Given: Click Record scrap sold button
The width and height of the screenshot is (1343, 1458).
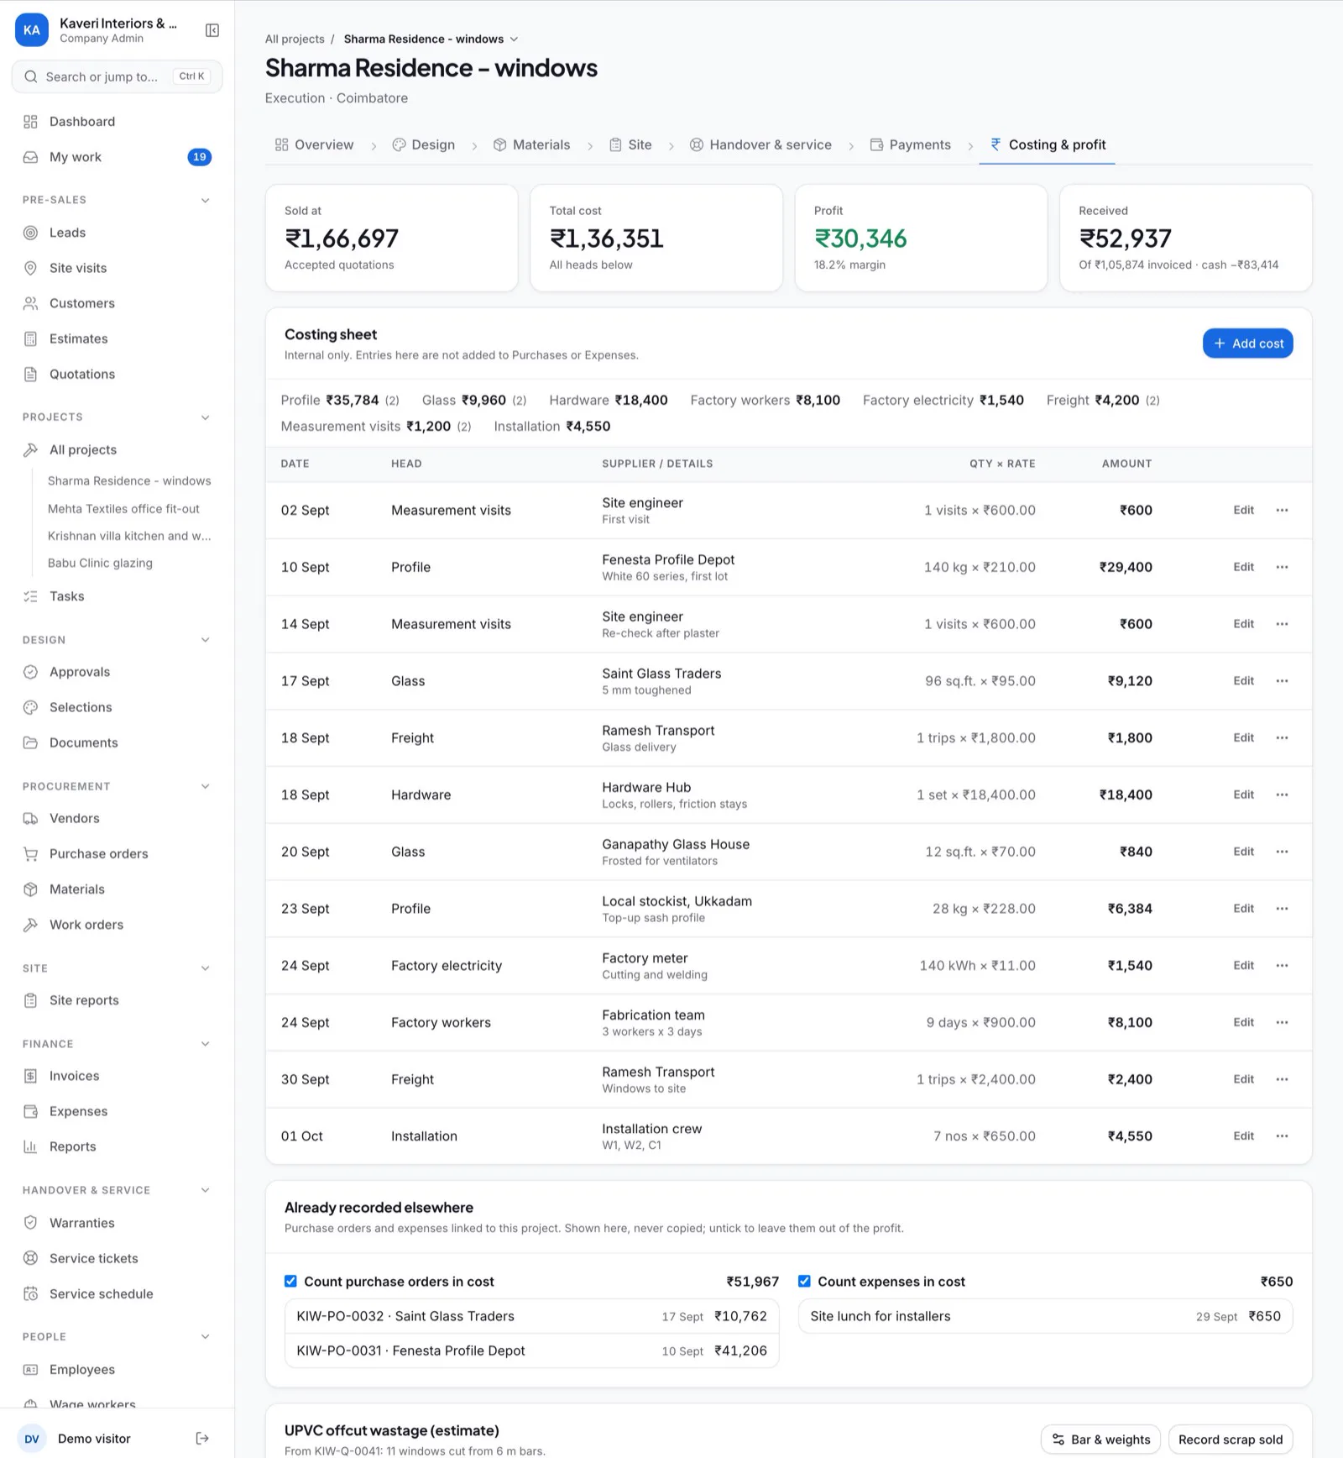Looking at the screenshot, I should point(1230,1440).
